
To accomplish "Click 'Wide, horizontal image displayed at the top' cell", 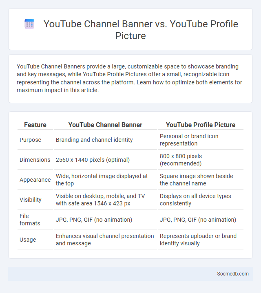I will pyautogui.click(x=105, y=180).
